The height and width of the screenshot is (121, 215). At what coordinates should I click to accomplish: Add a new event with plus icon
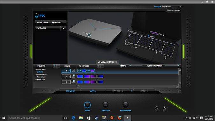[54, 66]
